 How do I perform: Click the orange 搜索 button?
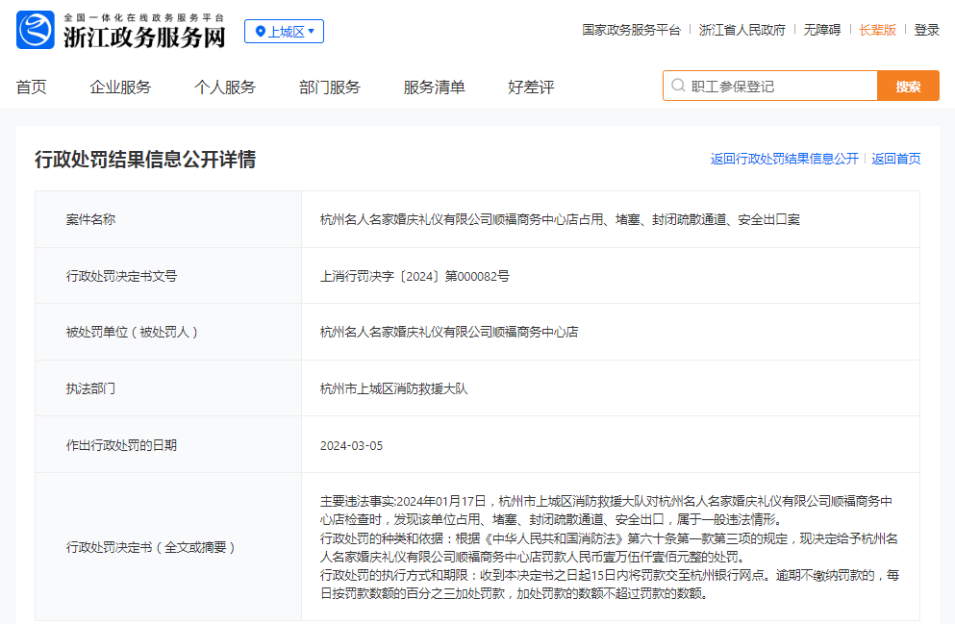pos(908,86)
